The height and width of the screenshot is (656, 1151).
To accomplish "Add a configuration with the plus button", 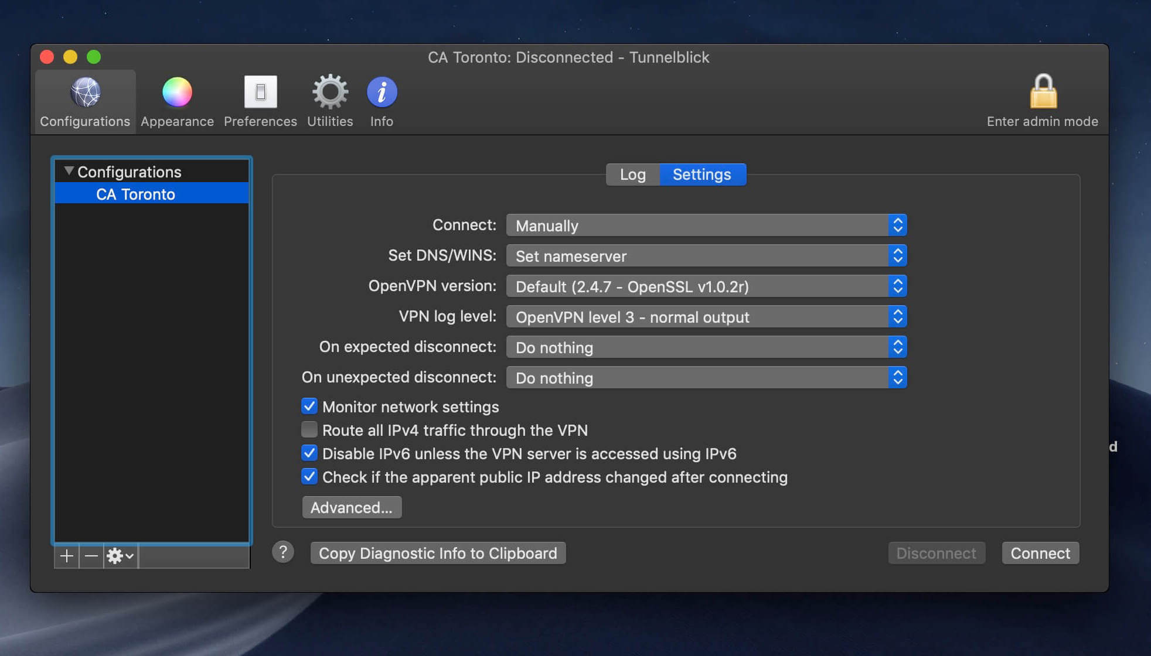I will (x=67, y=555).
